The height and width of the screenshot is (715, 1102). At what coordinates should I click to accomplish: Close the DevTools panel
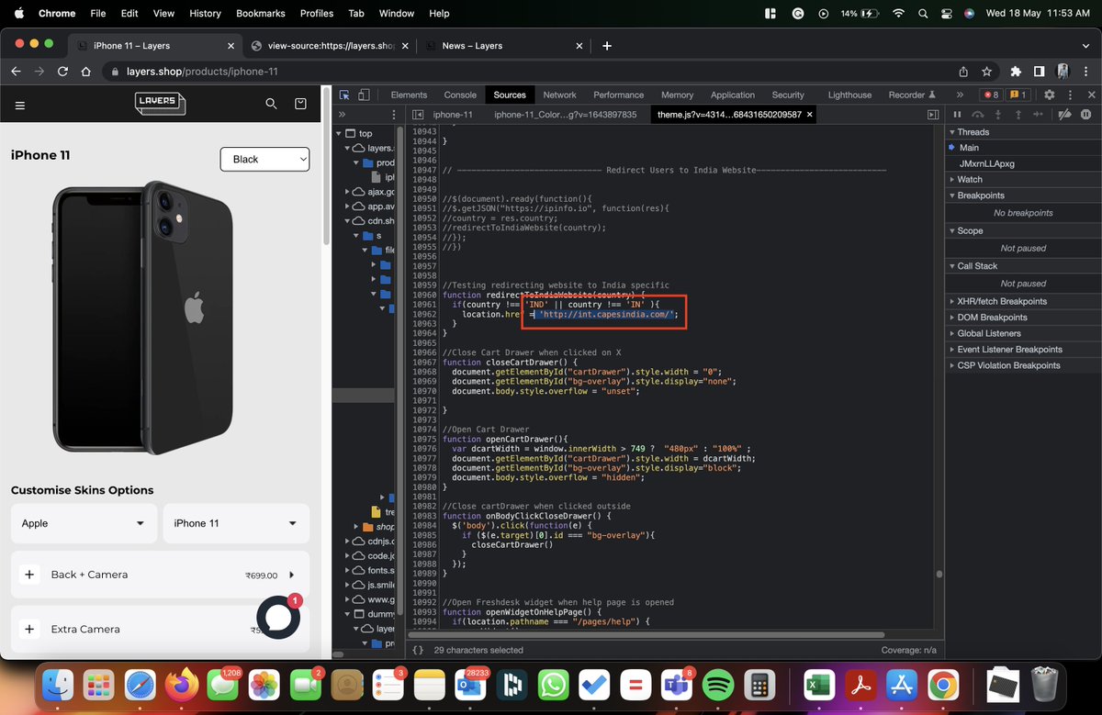click(1090, 95)
